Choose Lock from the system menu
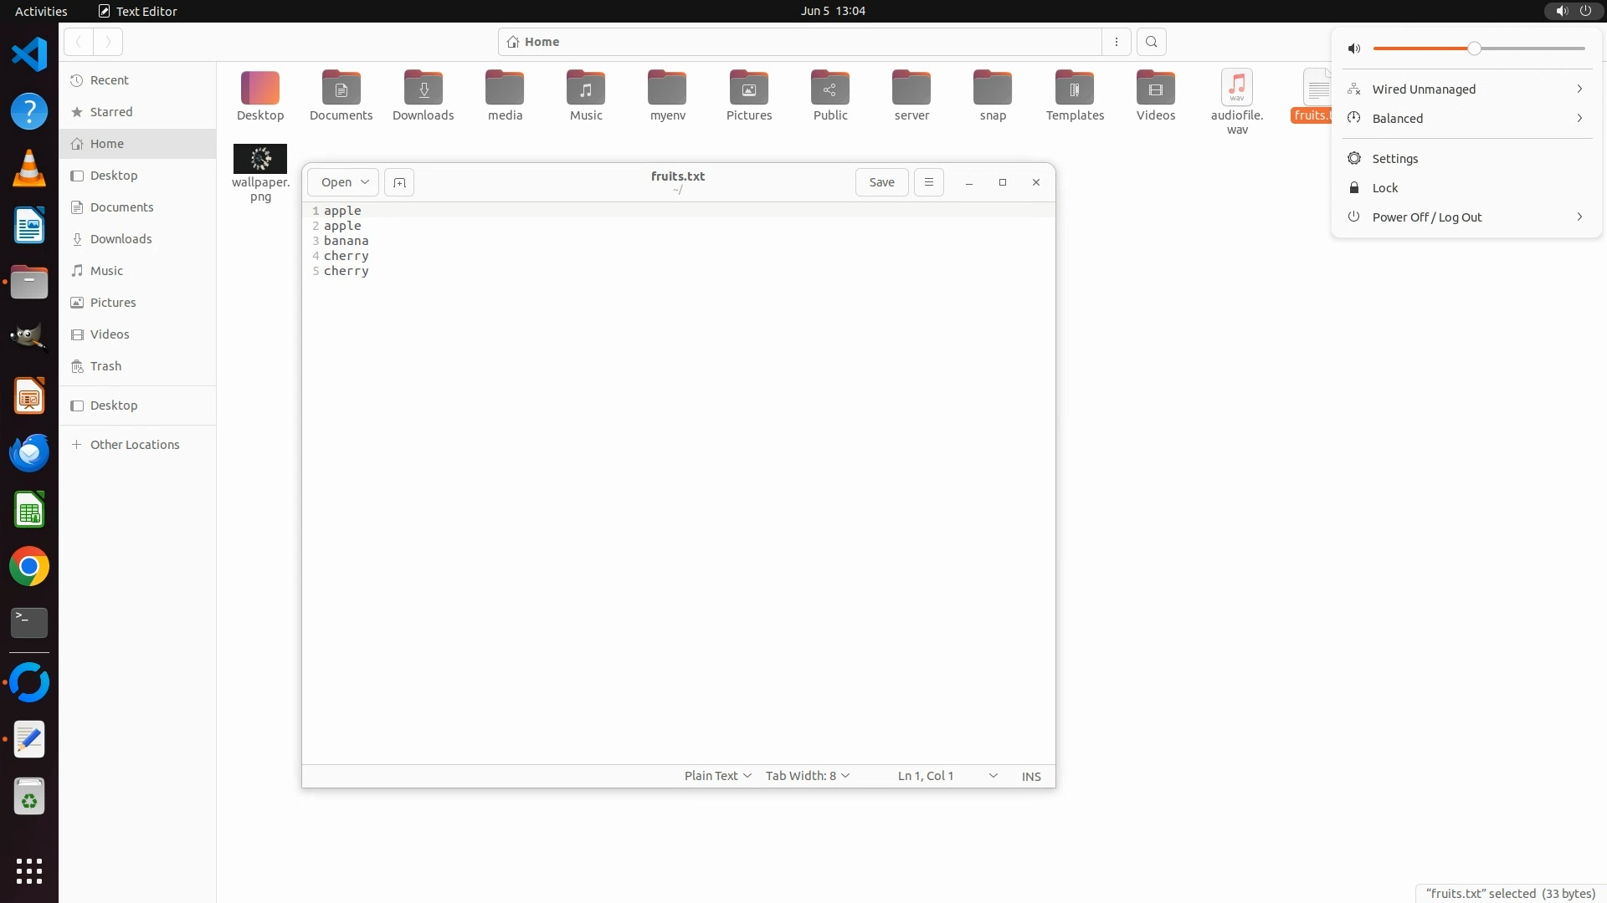This screenshot has height=903, width=1607. tap(1384, 188)
